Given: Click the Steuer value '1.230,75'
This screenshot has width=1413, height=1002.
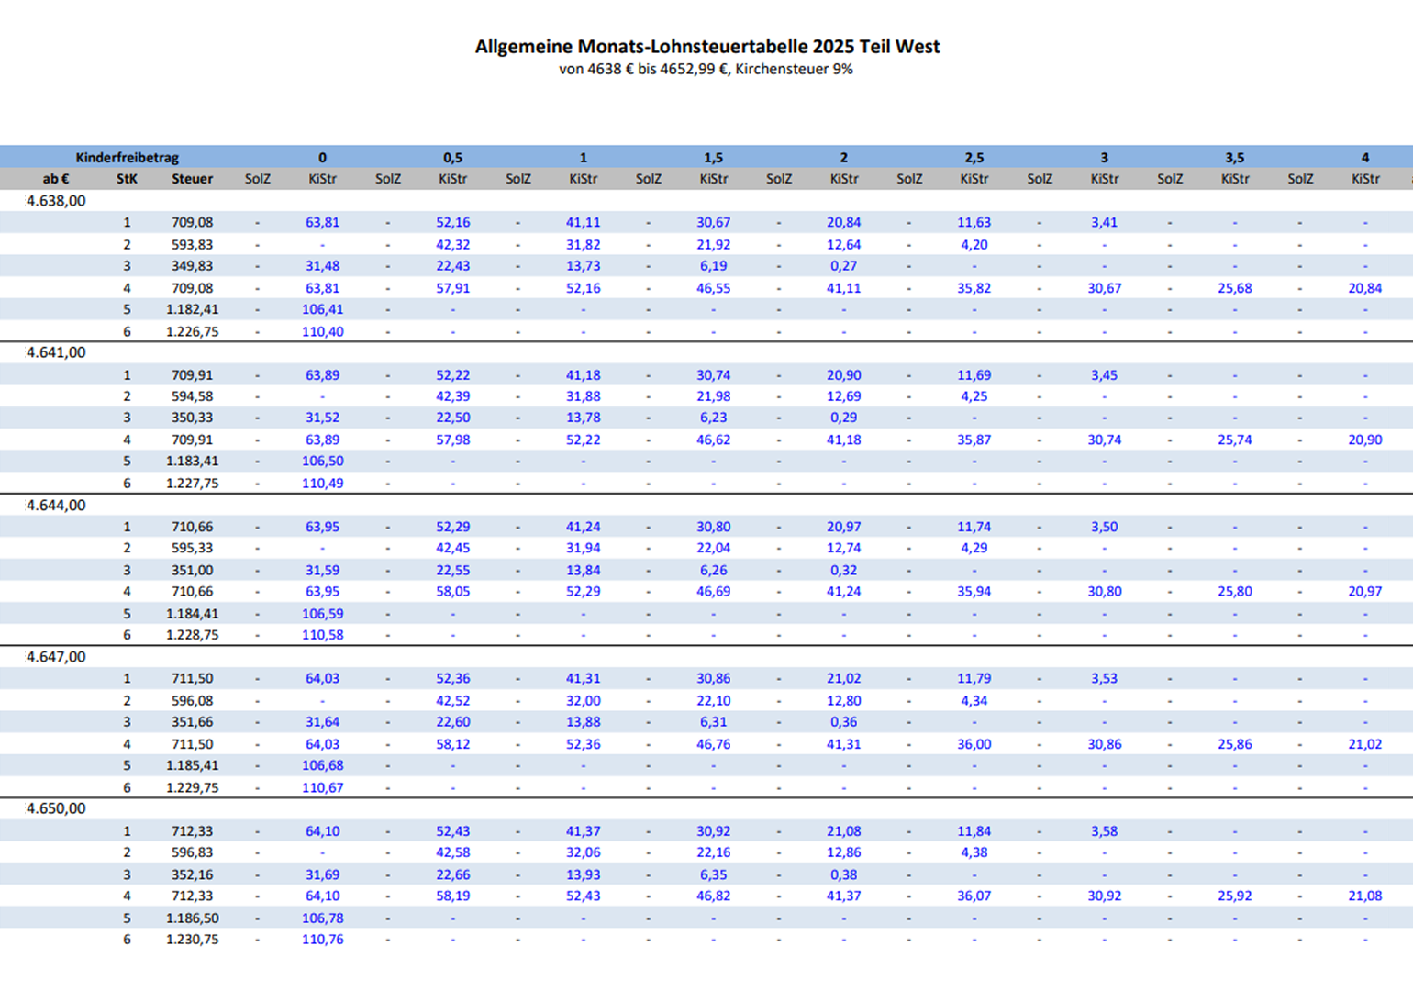Looking at the screenshot, I should (192, 940).
